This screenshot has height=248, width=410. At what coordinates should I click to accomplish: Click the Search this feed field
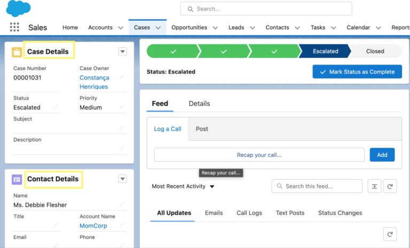(x=317, y=186)
